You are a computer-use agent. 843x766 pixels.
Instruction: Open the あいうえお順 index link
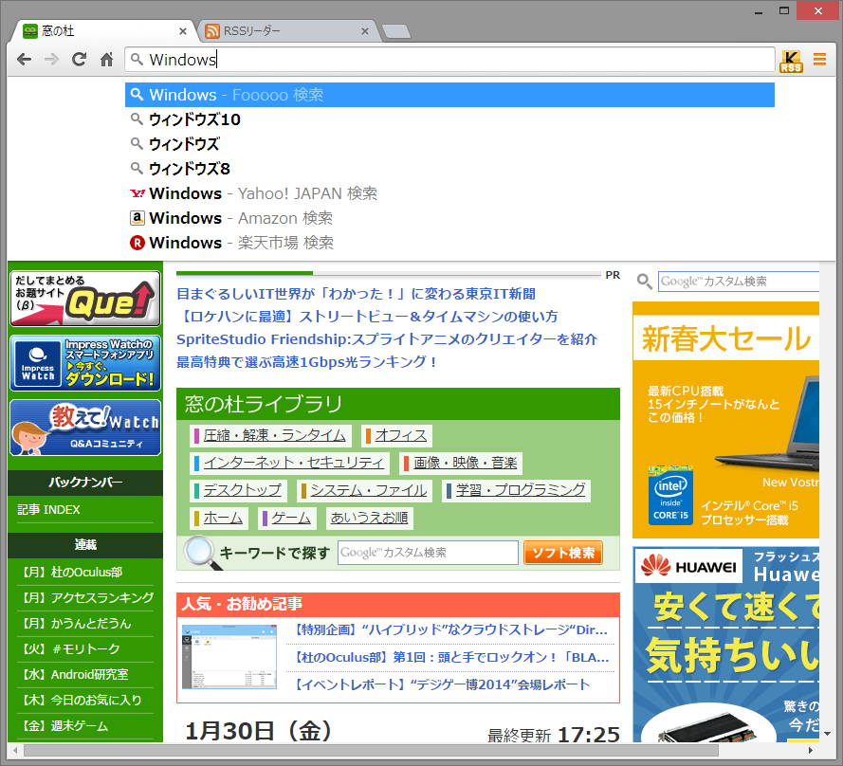tap(370, 519)
